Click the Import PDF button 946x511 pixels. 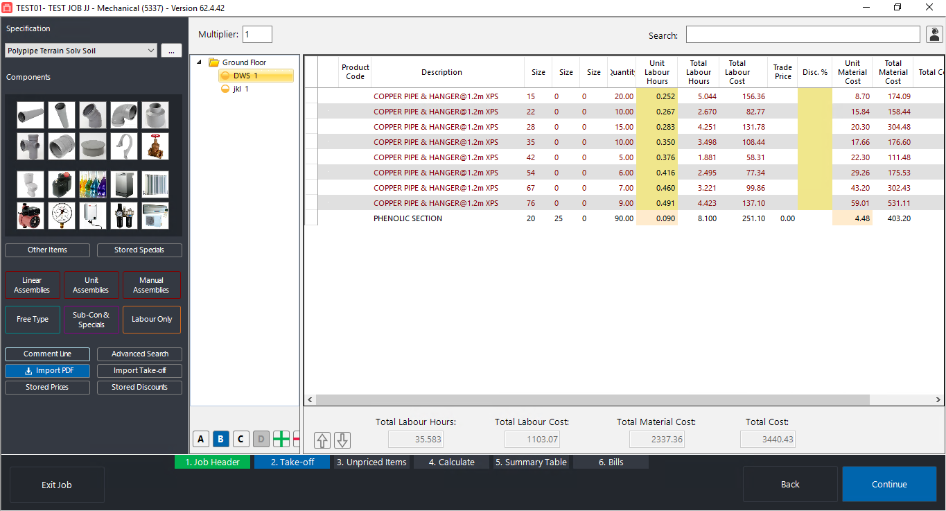tap(47, 371)
